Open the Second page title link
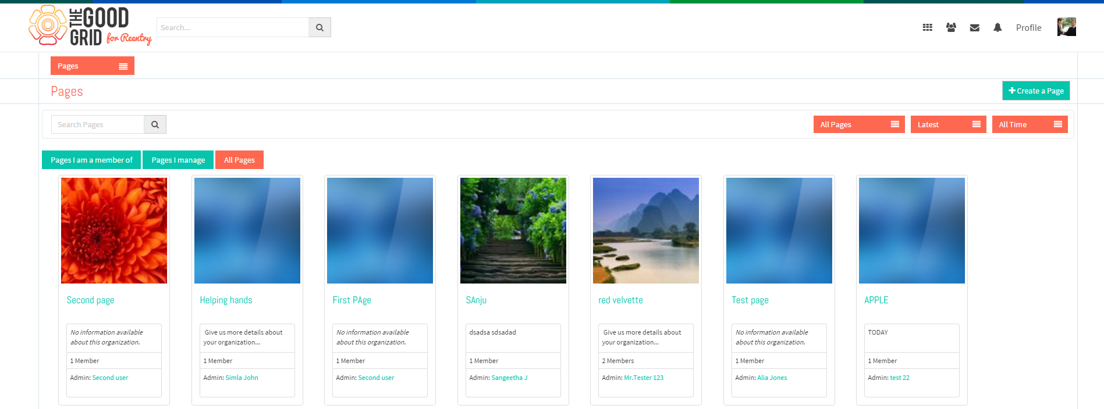Image resolution: width=1104 pixels, height=409 pixels. click(90, 300)
